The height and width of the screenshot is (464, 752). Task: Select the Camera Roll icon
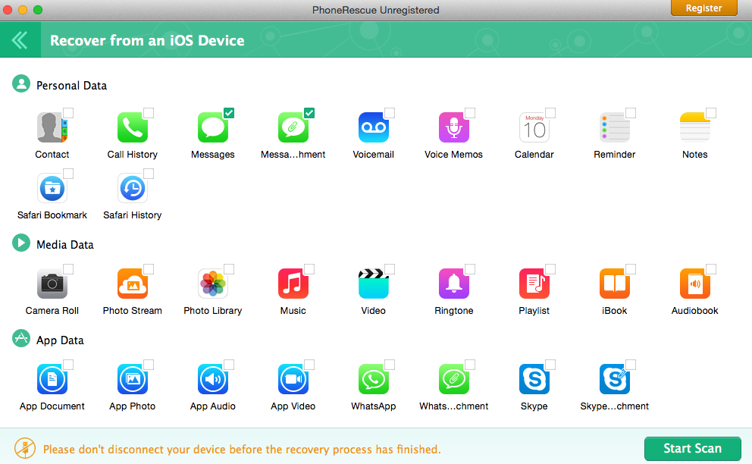[x=52, y=284]
